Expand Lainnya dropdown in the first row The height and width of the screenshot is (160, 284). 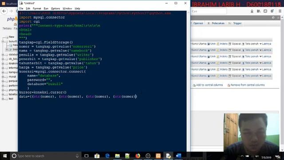(265, 44)
